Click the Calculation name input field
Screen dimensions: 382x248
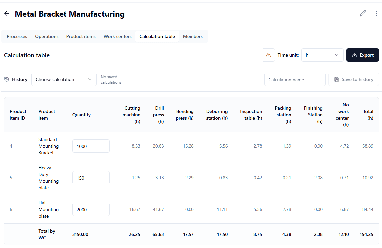coord(295,79)
